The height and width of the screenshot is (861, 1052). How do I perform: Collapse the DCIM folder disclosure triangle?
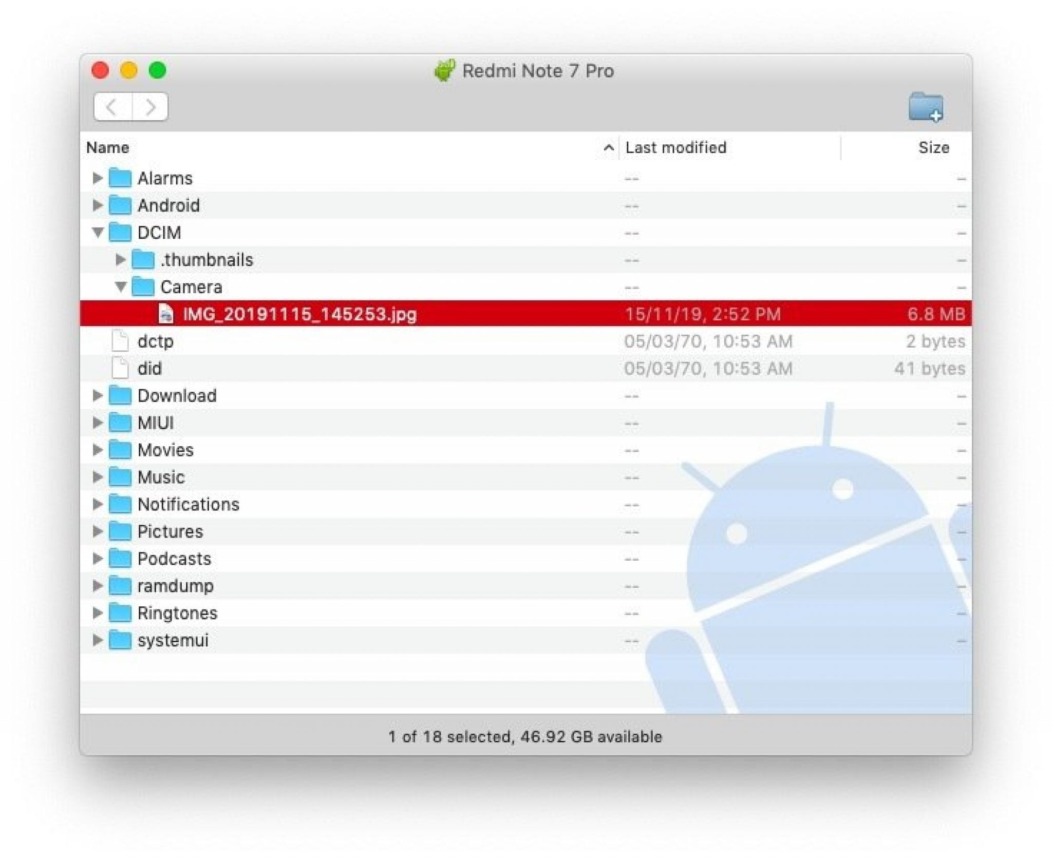[x=97, y=232]
